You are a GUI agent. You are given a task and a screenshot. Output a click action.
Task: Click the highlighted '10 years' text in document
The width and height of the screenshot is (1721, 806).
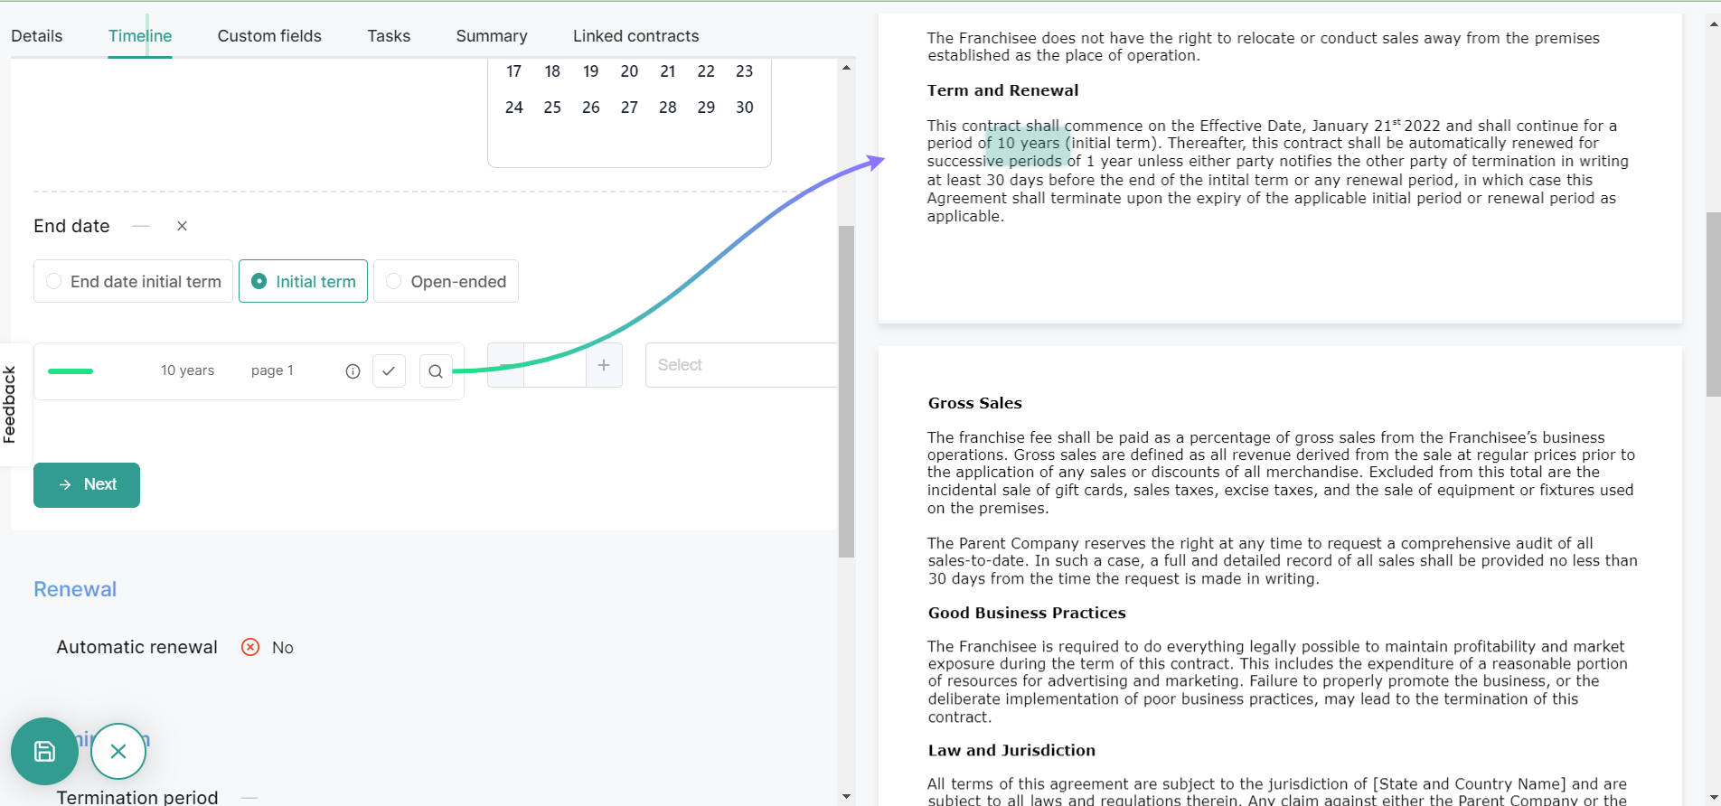(1028, 143)
